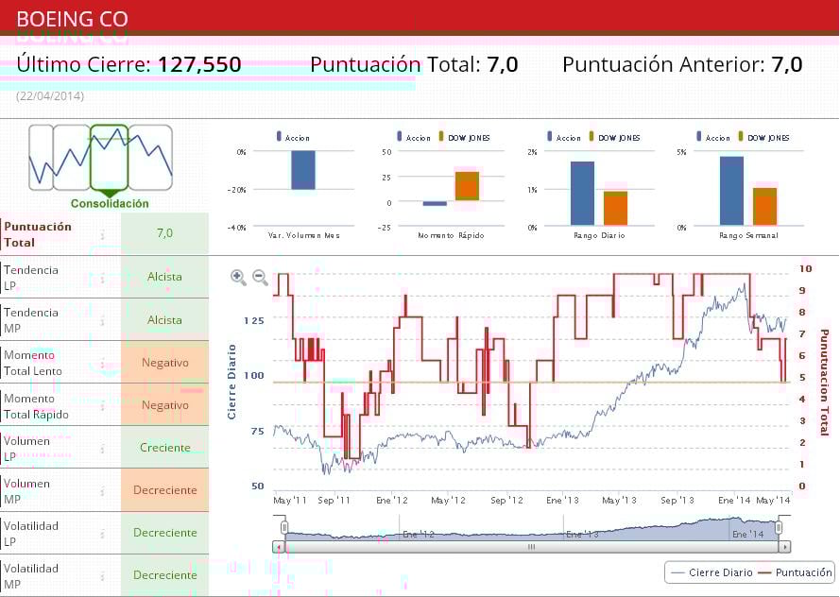Select the Puntuación Total row label
Viewport: 840px width, 597px height.
pyautogui.click(x=38, y=234)
